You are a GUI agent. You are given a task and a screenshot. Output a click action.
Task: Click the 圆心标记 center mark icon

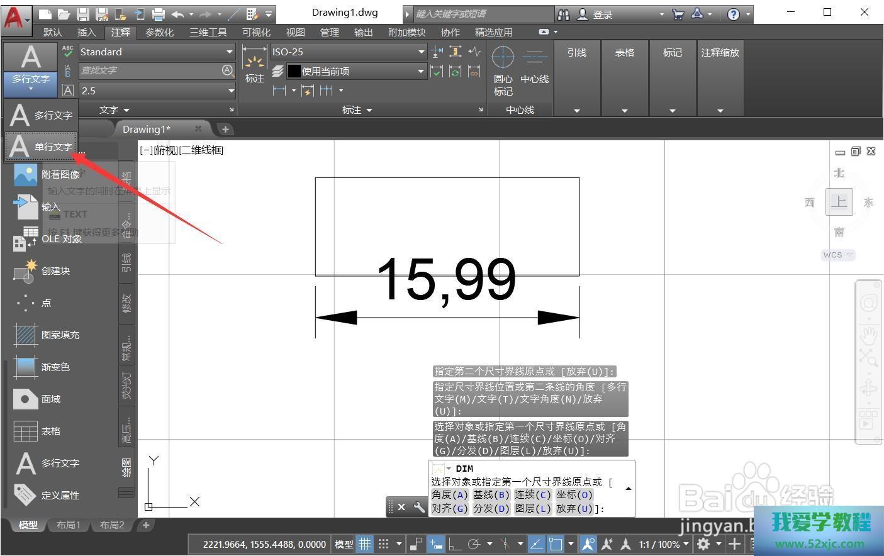point(503,58)
